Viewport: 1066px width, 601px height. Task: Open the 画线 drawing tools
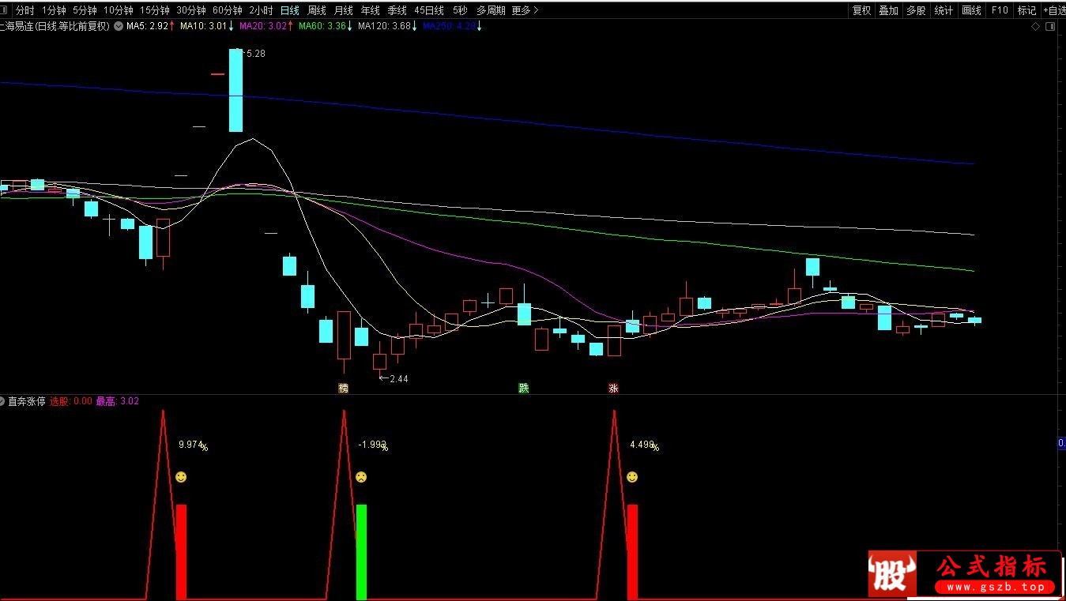[971, 10]
